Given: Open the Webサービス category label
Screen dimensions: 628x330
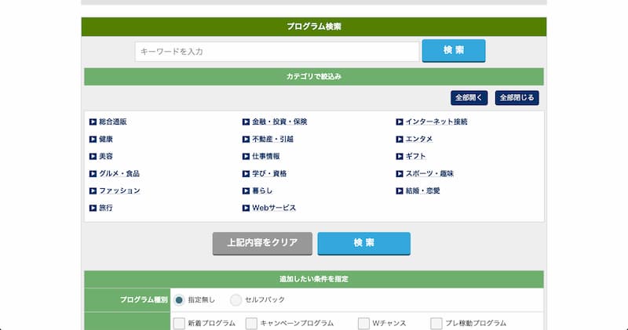Looking at the screenshot, I should coord(274,208).
